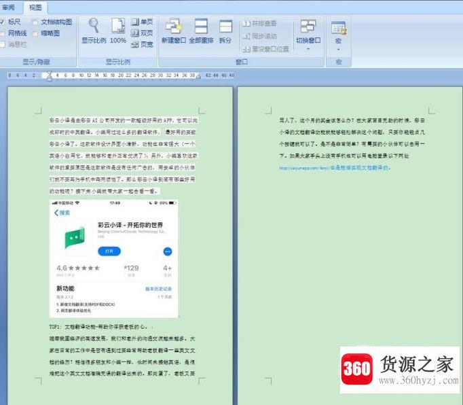Image resolution: width=463 pixels, height=405 pixels.
Task: Click the 拆分 split window icon
Action: [225, 31]
